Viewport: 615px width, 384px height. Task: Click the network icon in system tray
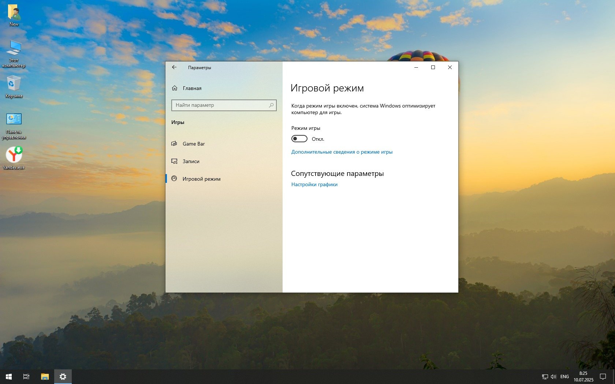point(545,376)
